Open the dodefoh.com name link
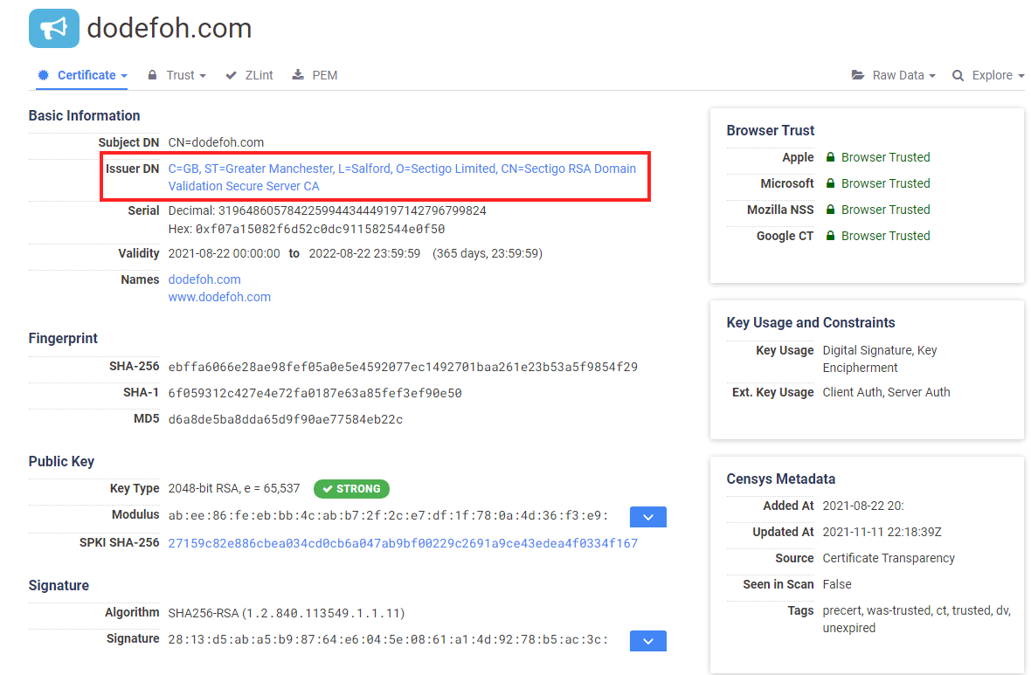The width and height of the screenshot is (1031, 675). [204, 279]
